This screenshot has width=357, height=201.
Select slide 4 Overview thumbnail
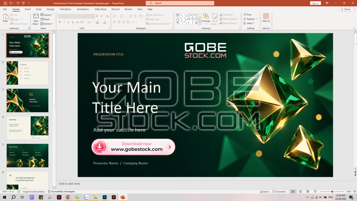[27, 128]
